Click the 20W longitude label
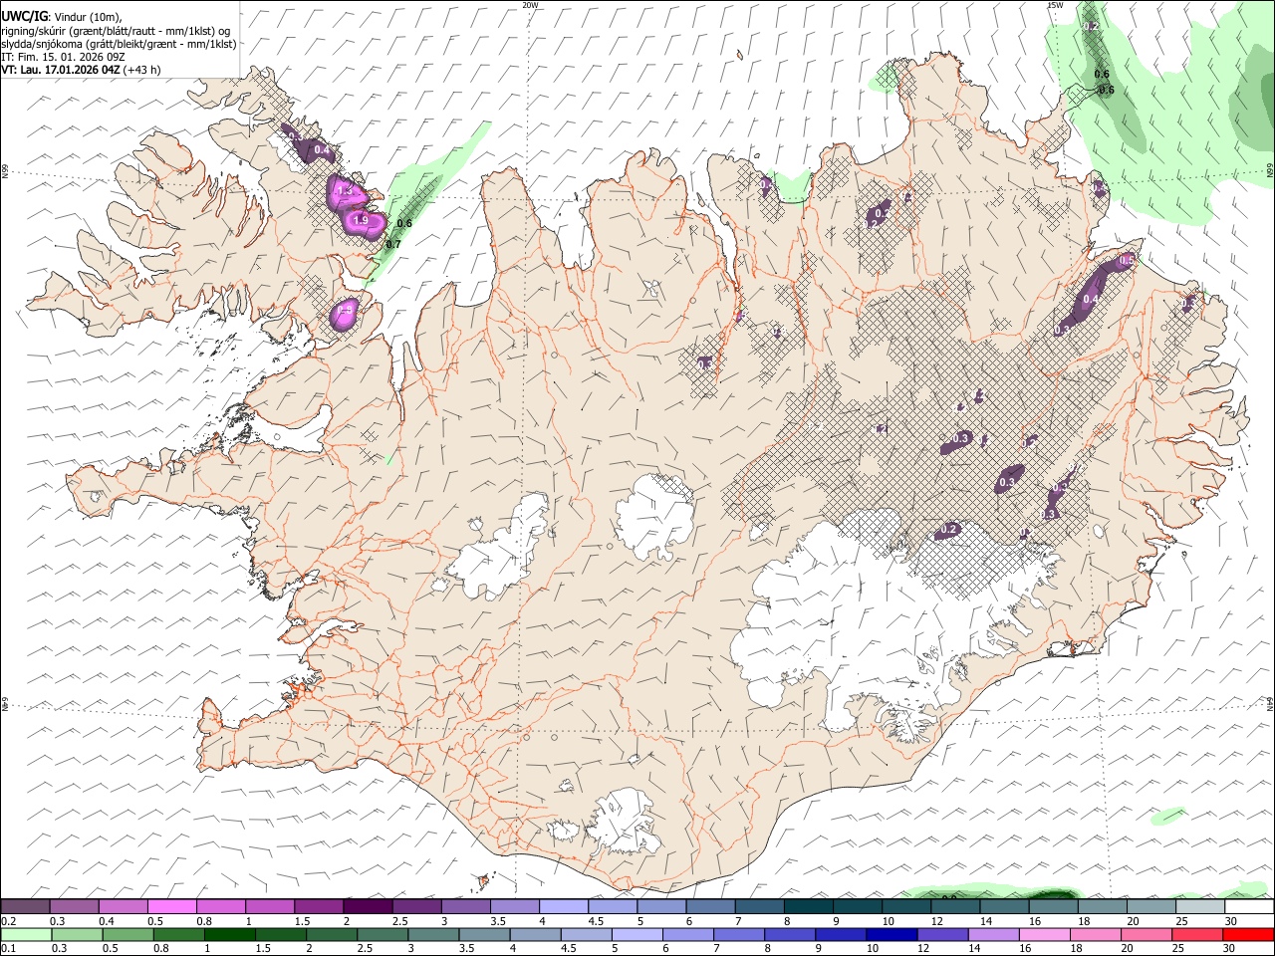 [x=530, y=5]
